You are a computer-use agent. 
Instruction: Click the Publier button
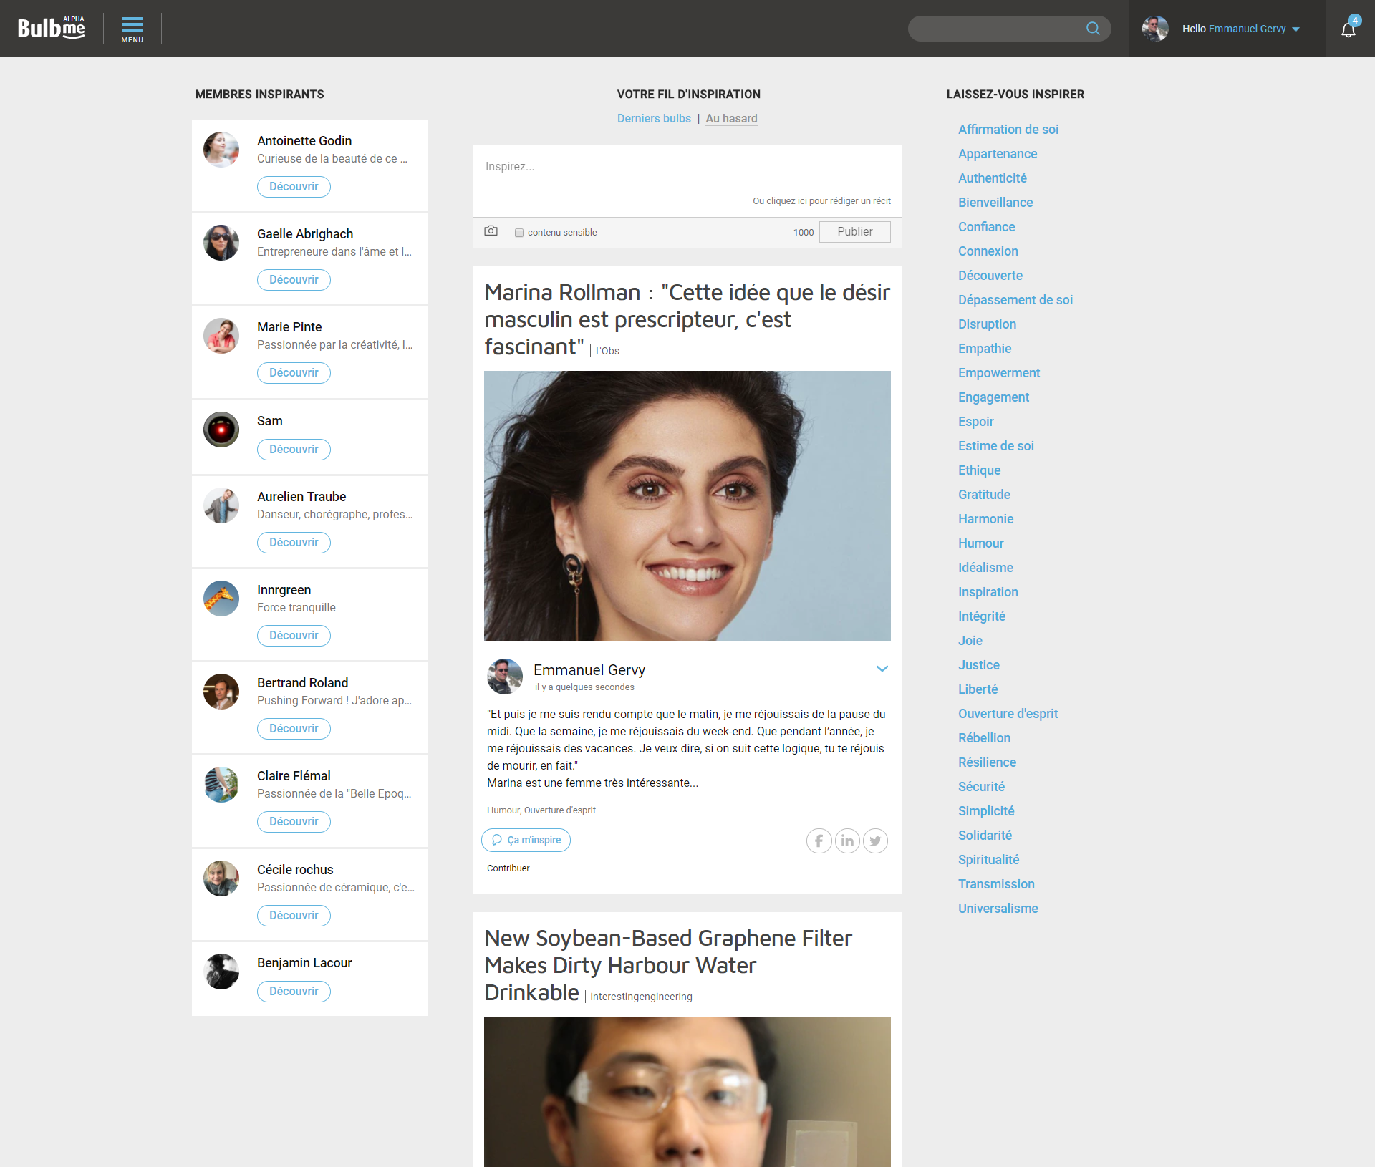pos(855,232)
